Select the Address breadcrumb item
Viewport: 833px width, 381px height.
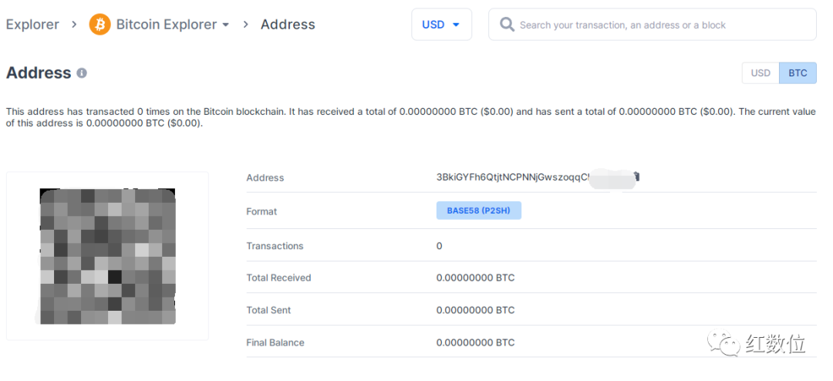tap(288, 25)
